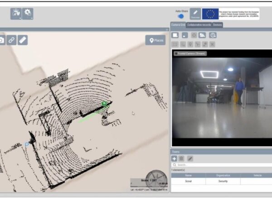Click the link icon on map toolbar

[12, 40]
